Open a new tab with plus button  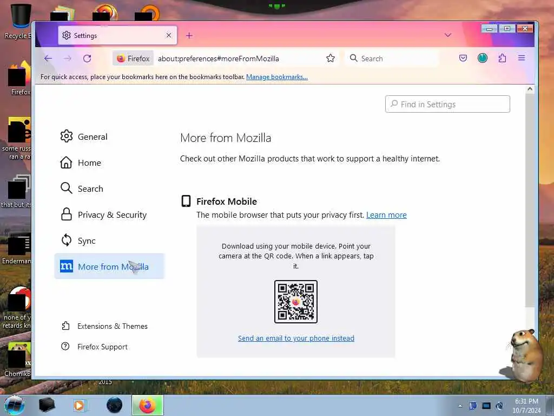point(189,35)
